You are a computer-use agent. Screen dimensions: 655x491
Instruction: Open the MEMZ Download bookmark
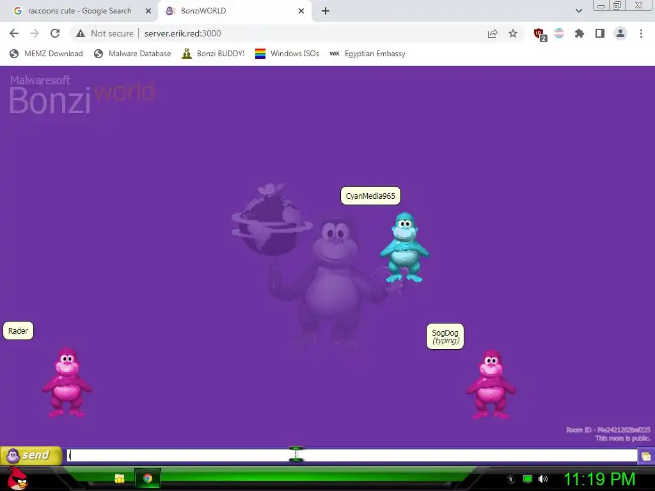tap(46, 54)
